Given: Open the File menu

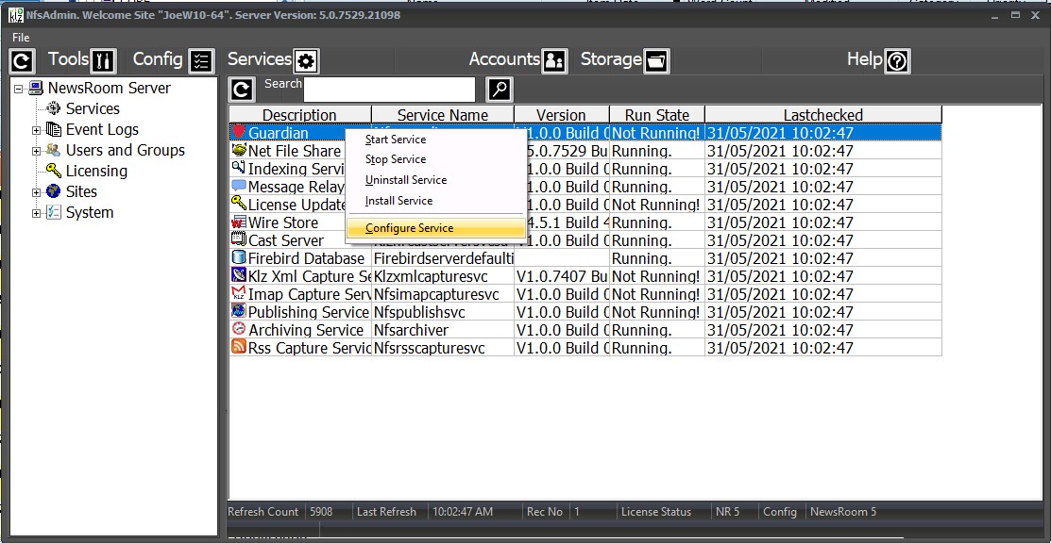Looking at the screenshot, I should [21, 38].
